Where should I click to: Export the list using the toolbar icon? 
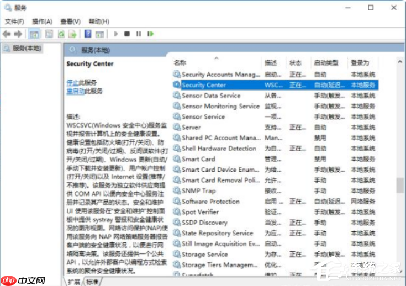pos(72,34)
